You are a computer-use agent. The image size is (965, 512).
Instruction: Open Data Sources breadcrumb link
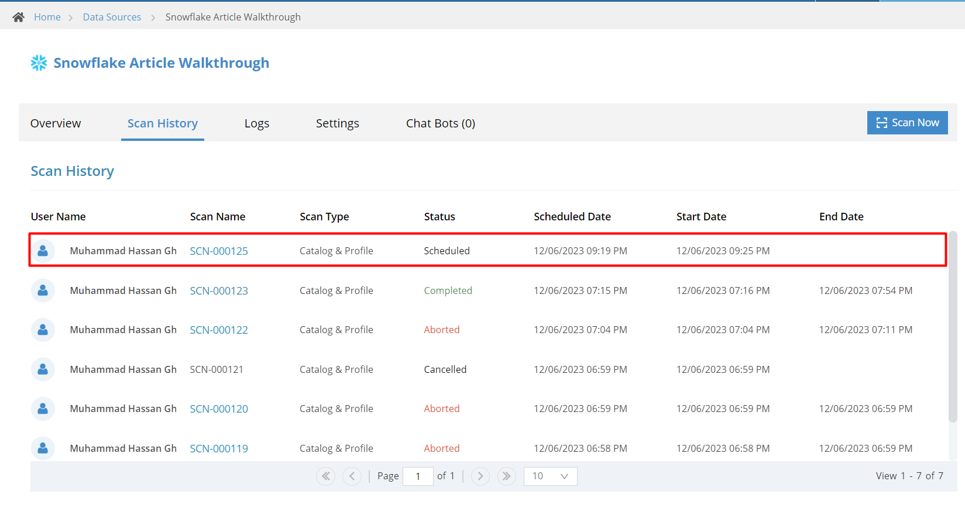112,17
